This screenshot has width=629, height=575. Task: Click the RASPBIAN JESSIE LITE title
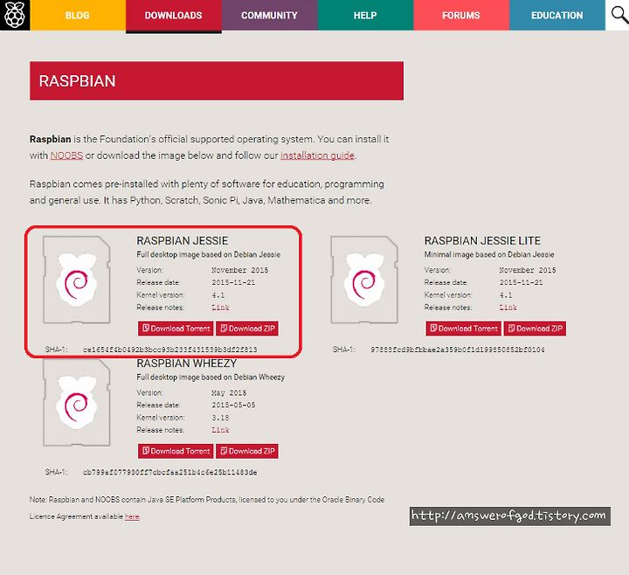pos(482,240)
